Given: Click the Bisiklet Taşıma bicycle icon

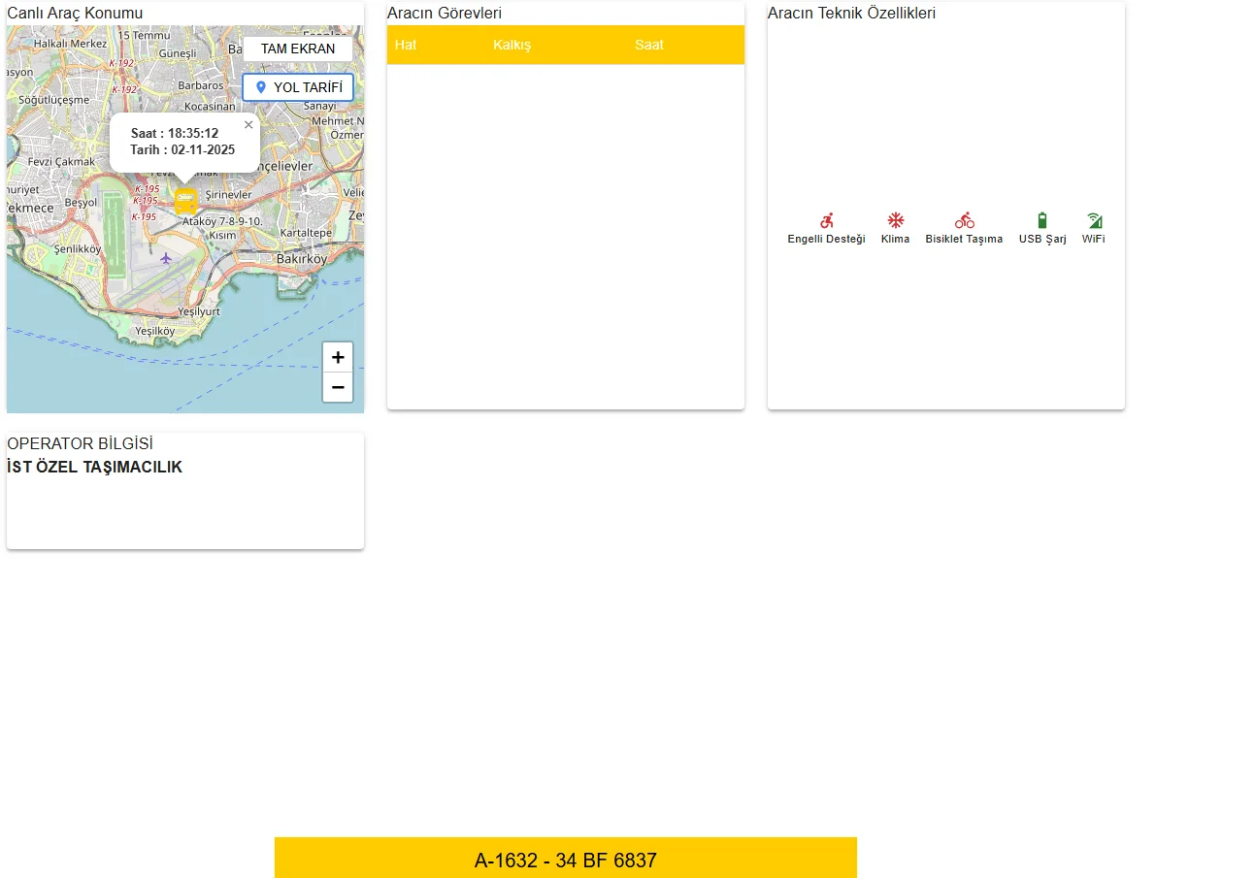Looking at the screenshot, I should pyautogui.click(x=964, y=220).
